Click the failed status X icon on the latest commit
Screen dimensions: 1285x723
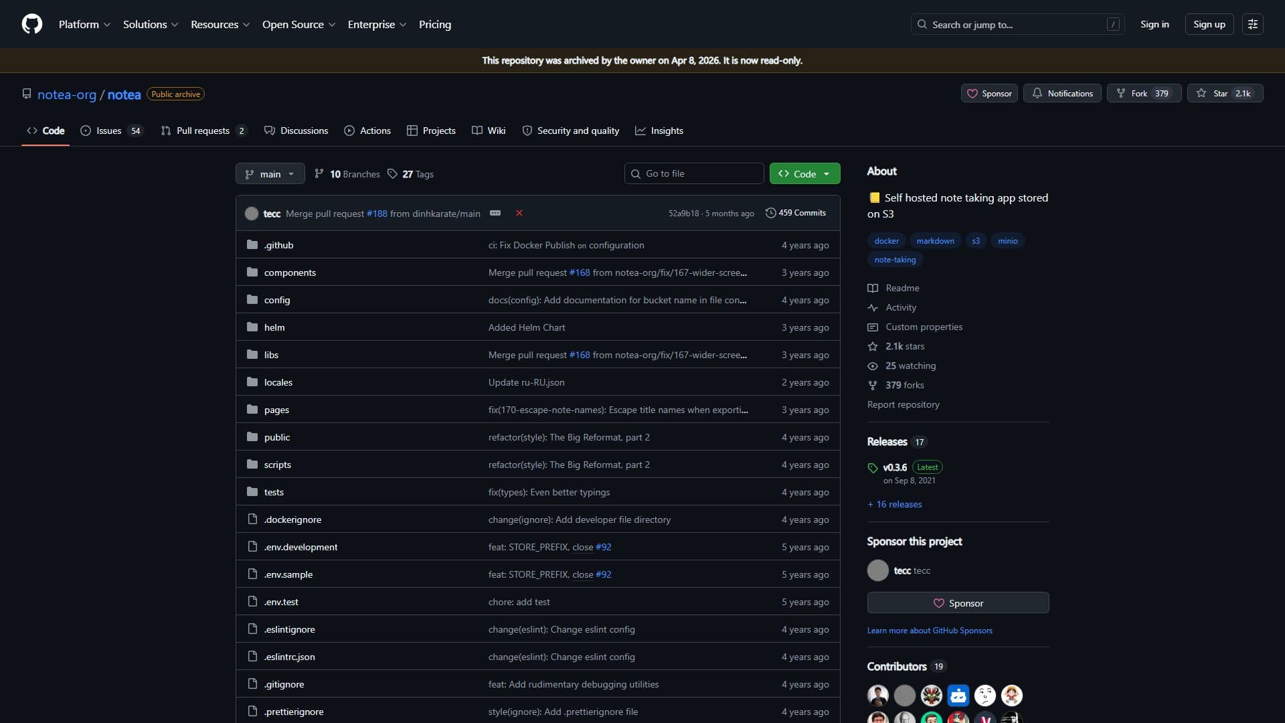point(519,213)
